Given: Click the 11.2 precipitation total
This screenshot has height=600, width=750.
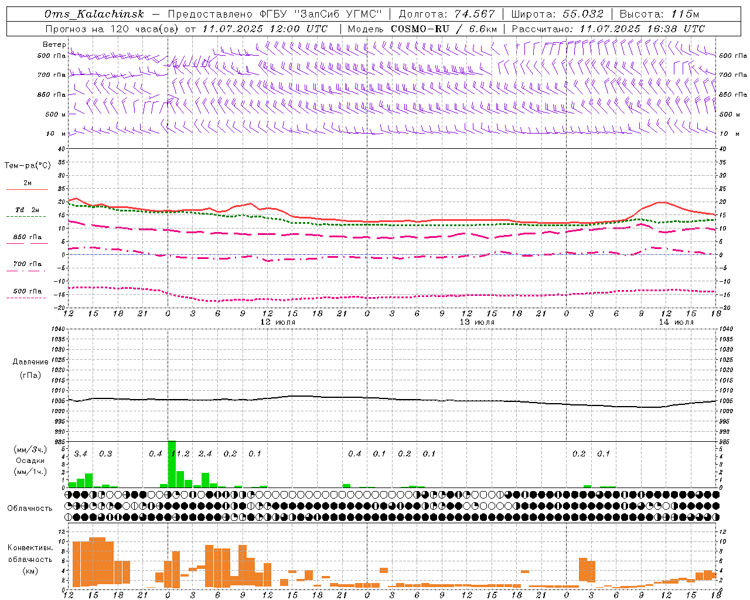Looking at the screenshot, I should click(x=180, y=454).
